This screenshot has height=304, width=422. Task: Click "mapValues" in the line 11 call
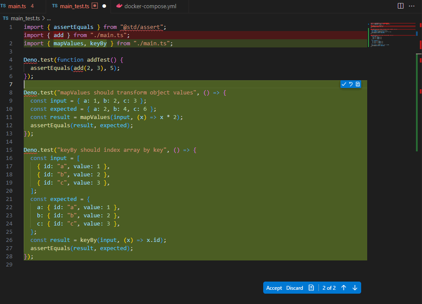pos(95,117)
